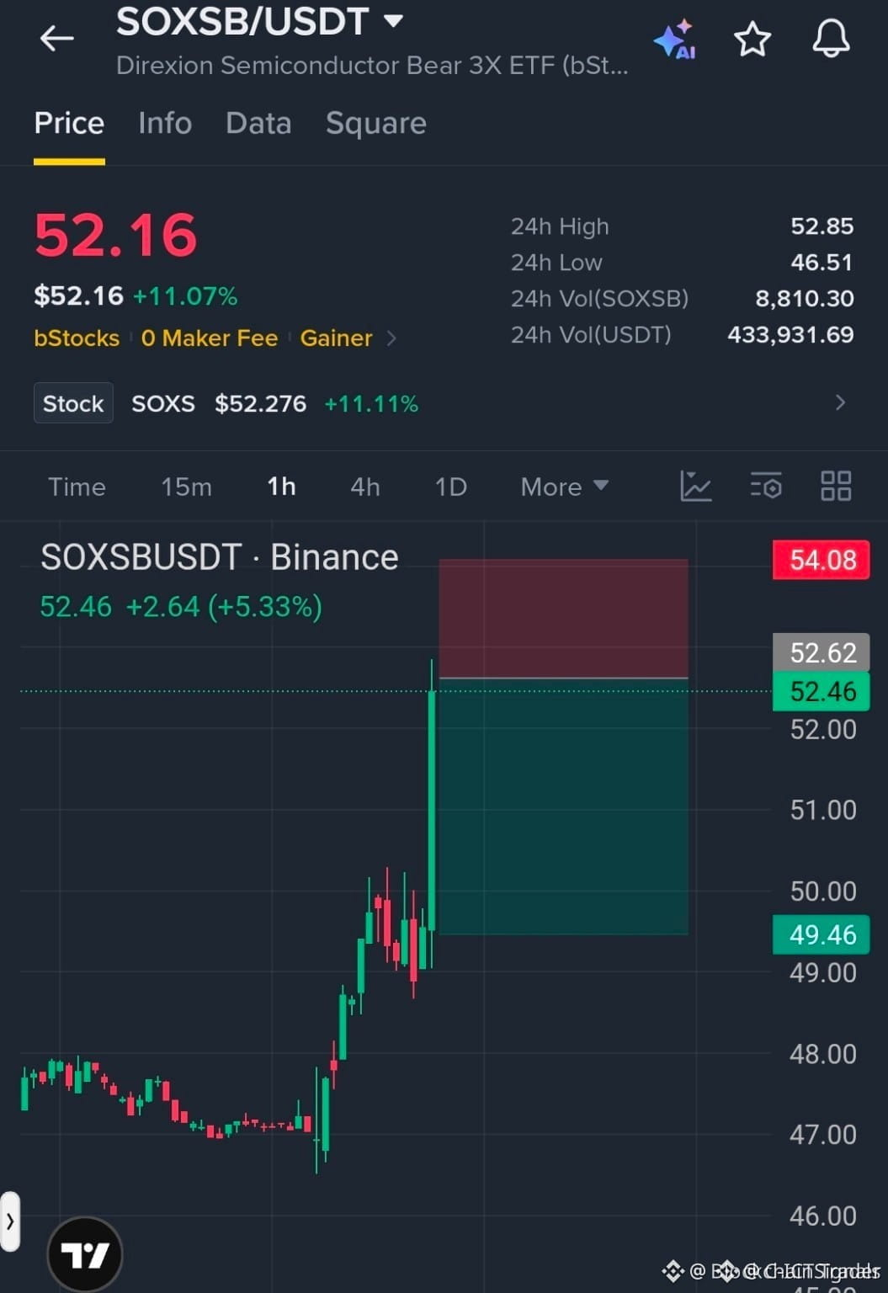Screen dimensions: 888x1293
Task: Tap the bStocks tag
Action: coord(77,338)
